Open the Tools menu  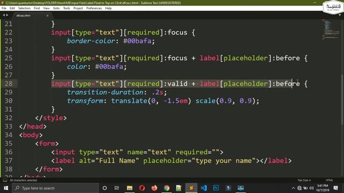(67, 9)
